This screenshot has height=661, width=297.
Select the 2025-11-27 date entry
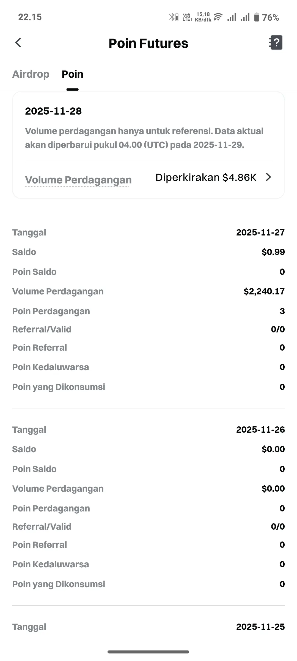(x=260, y=232)
